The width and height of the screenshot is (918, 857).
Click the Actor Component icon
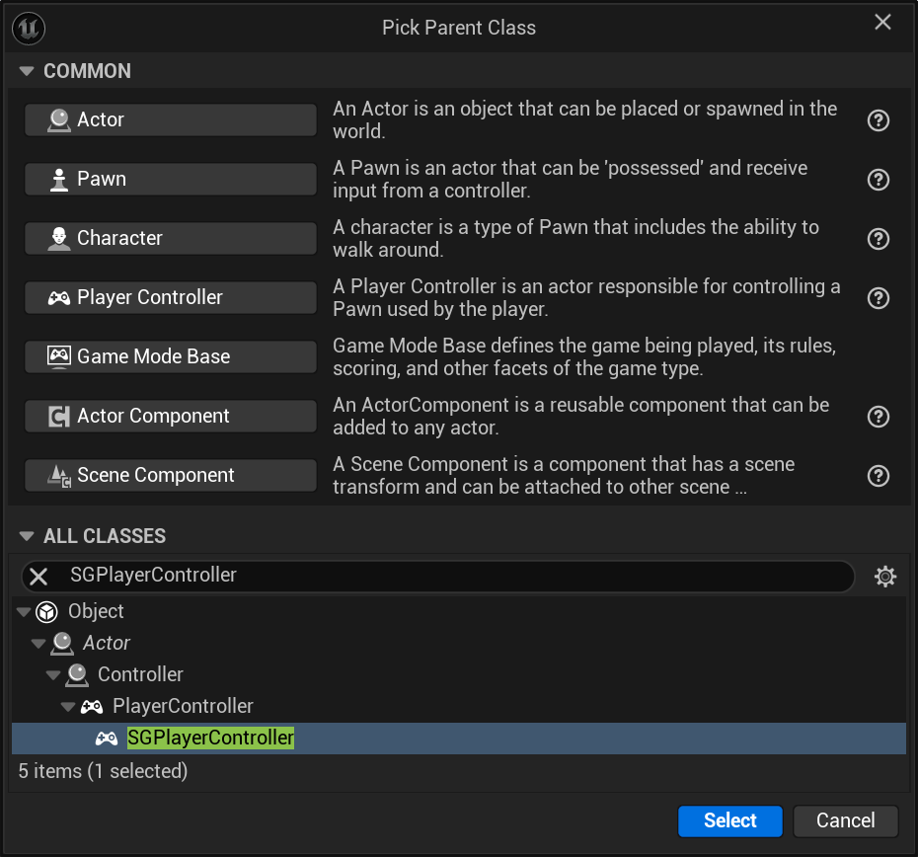pos(59,416)
